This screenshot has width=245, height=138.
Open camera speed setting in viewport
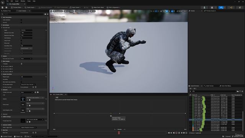click(x=185, y=11)
